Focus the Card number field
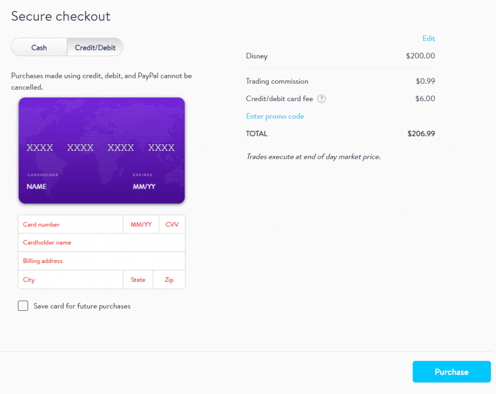The width and height of the screenshot is (496, 394). pyautogui.click(x=71, y=225)
